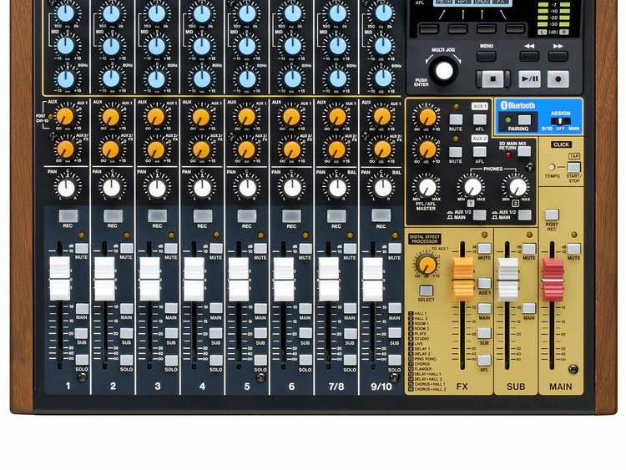Screen dimensions: 626x470
Task: Mute the MAIN bus
Action: pyautogui.click(x=573, y=249)
